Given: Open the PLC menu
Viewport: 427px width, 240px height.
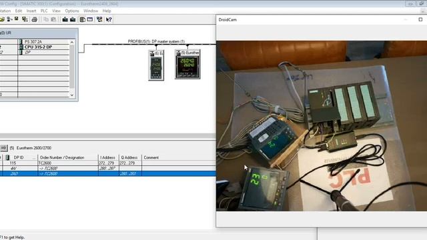Looking at the screenshot, I should (44, 11).
